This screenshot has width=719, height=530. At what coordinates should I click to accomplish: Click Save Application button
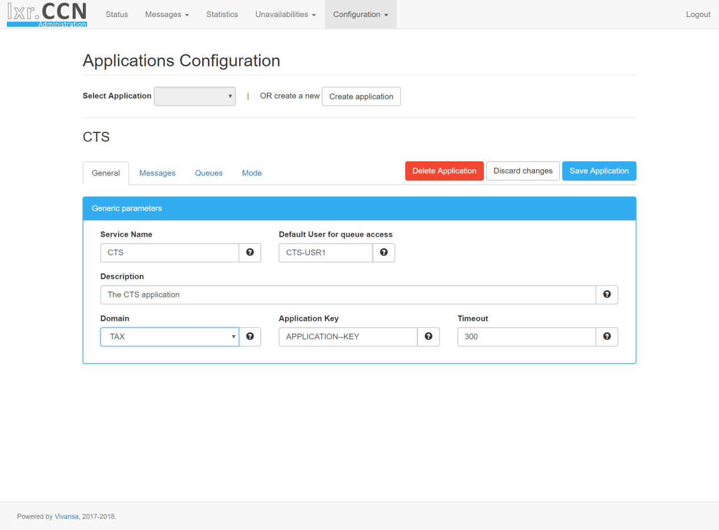pyautogui.click(x=599, y=171)
